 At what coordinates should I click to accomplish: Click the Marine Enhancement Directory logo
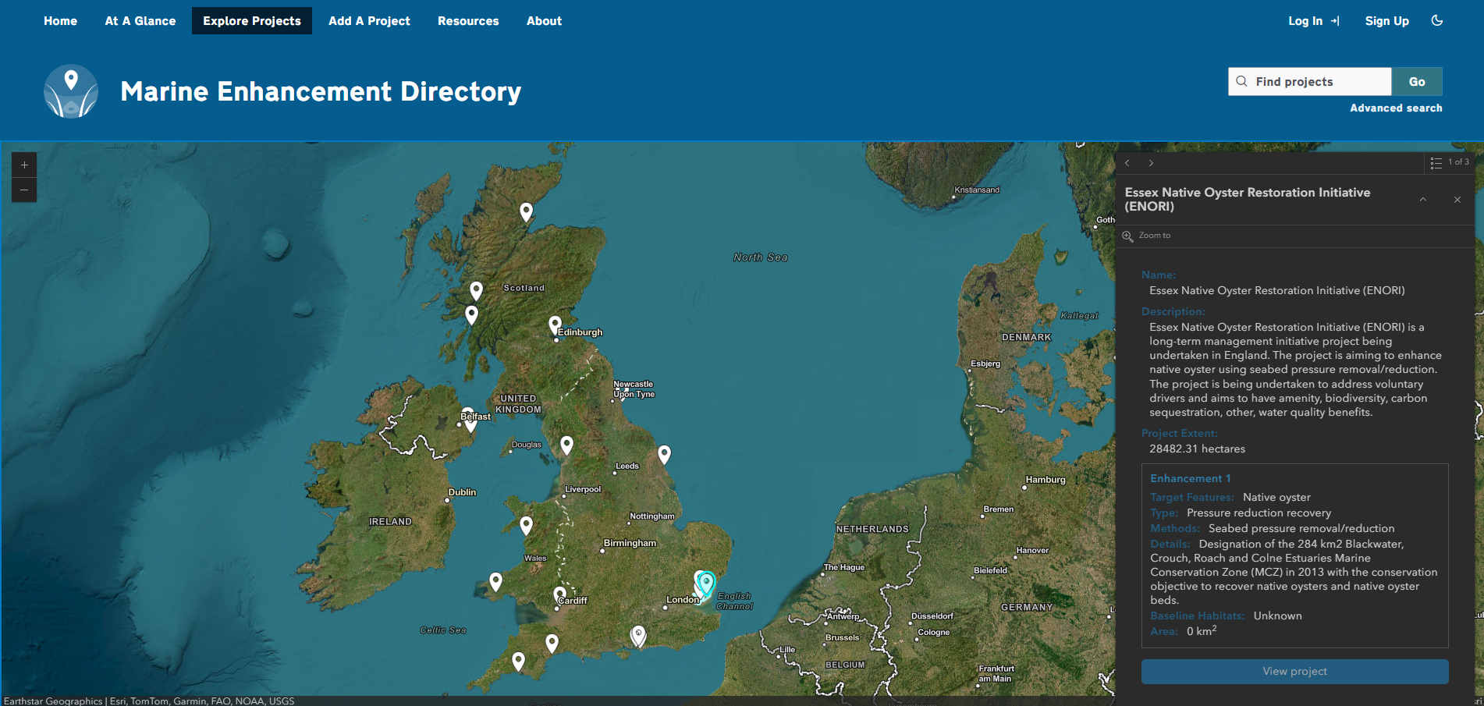(x=71, y=91)
